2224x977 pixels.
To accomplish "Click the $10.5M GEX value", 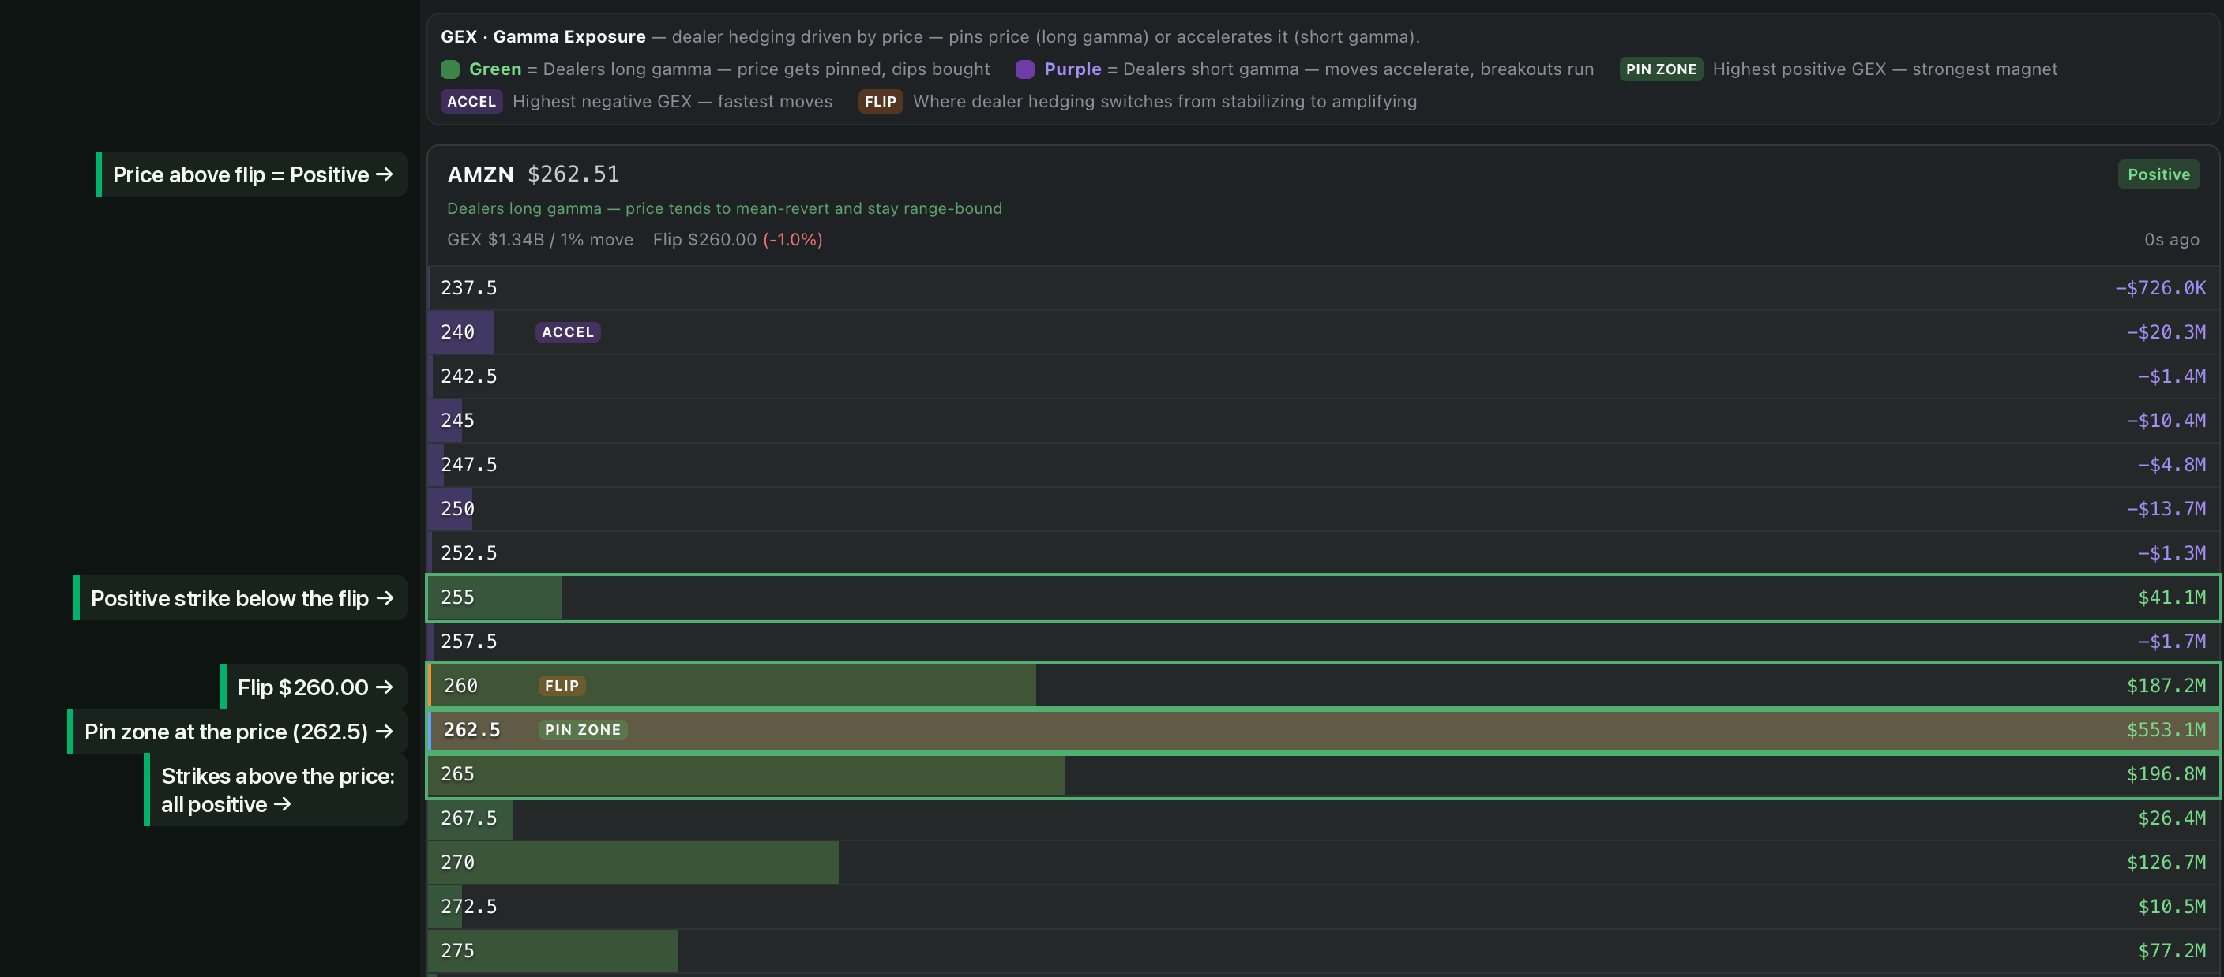I will [2171, 906].
